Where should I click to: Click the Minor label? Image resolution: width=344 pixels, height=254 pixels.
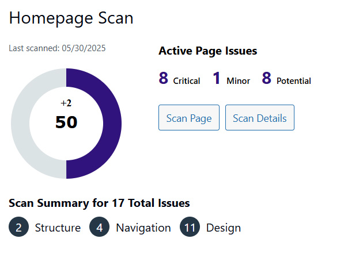tap(238, 81)
